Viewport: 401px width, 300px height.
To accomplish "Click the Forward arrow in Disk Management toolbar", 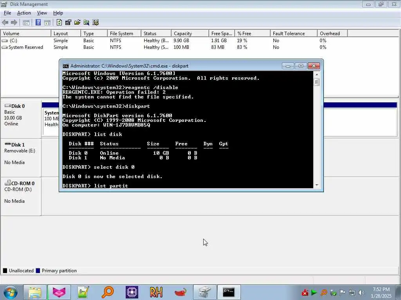I will pos(14,22).
